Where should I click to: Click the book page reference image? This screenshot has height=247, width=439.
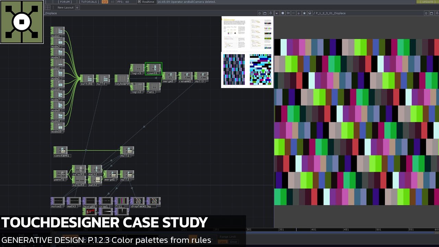tap(247, 33)
